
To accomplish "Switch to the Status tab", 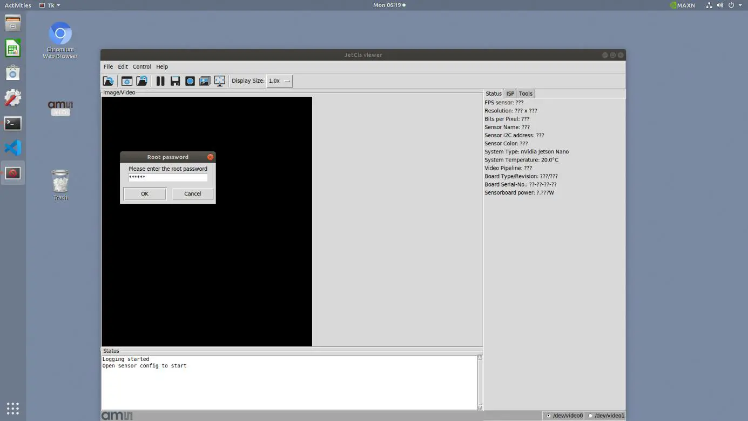I will pos(494,93).
